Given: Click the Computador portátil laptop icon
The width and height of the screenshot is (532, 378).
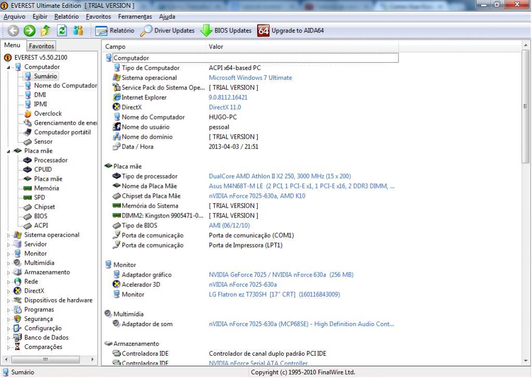Looking at the screenshot, I should point(28,132).
